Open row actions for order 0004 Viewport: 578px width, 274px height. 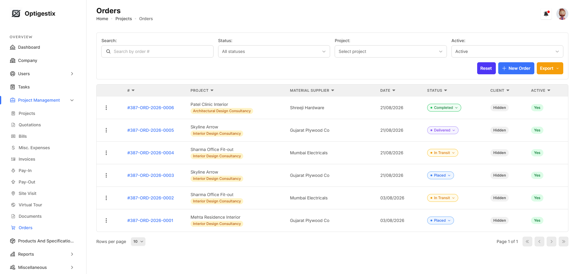(x=106, y=153)
